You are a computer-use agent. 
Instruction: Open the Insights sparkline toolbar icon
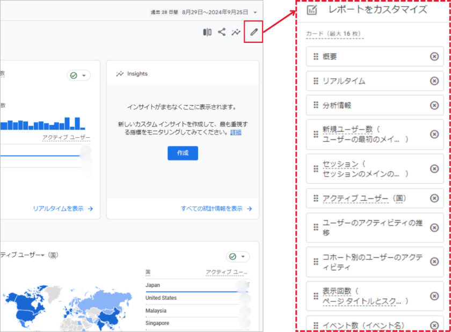236,32
